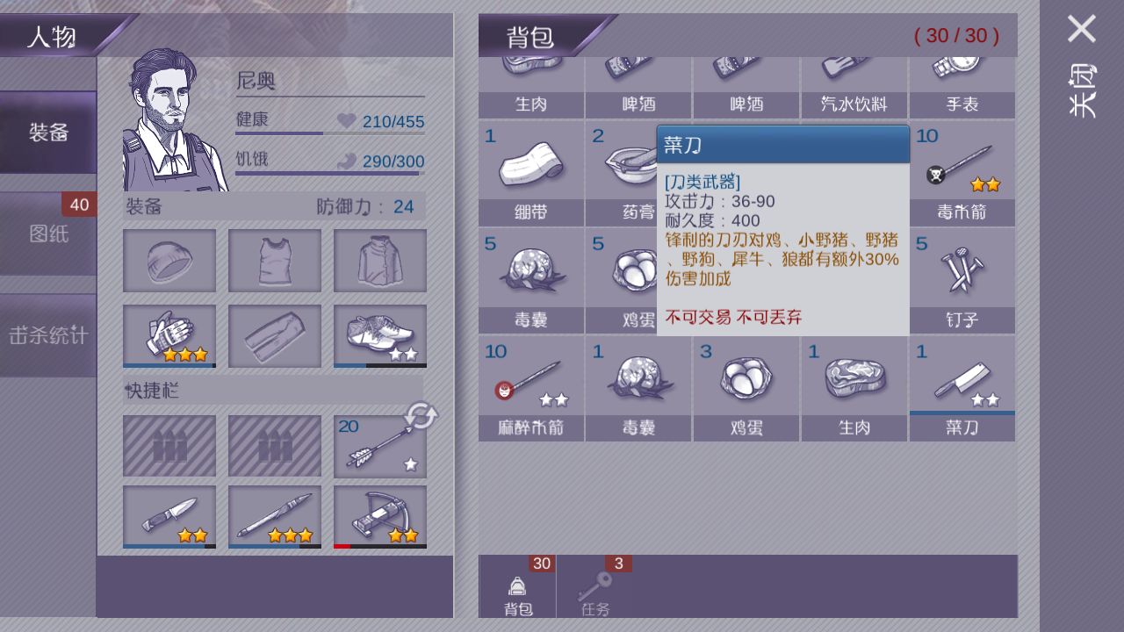This screenshot has width=1124, height=632.
Task: Select the 麻醉木箭 anesthetic arrow item
Action: [x=531, y=389]
